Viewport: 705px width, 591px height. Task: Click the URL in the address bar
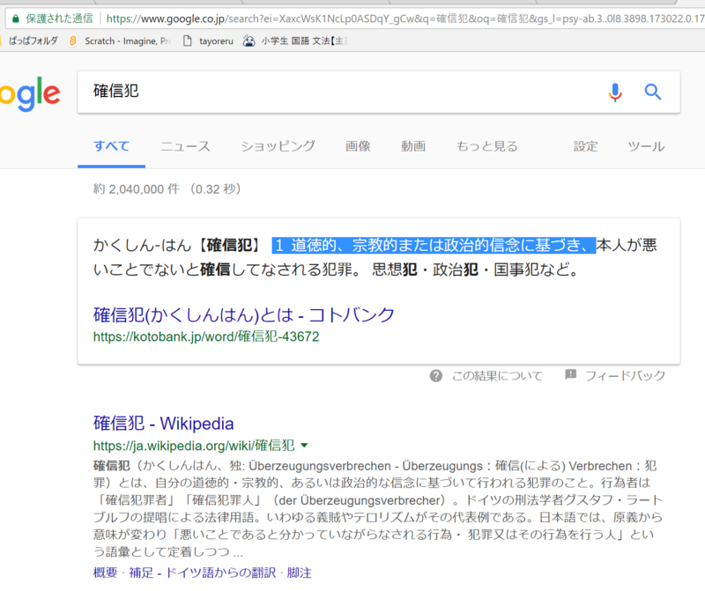[404, 18]
